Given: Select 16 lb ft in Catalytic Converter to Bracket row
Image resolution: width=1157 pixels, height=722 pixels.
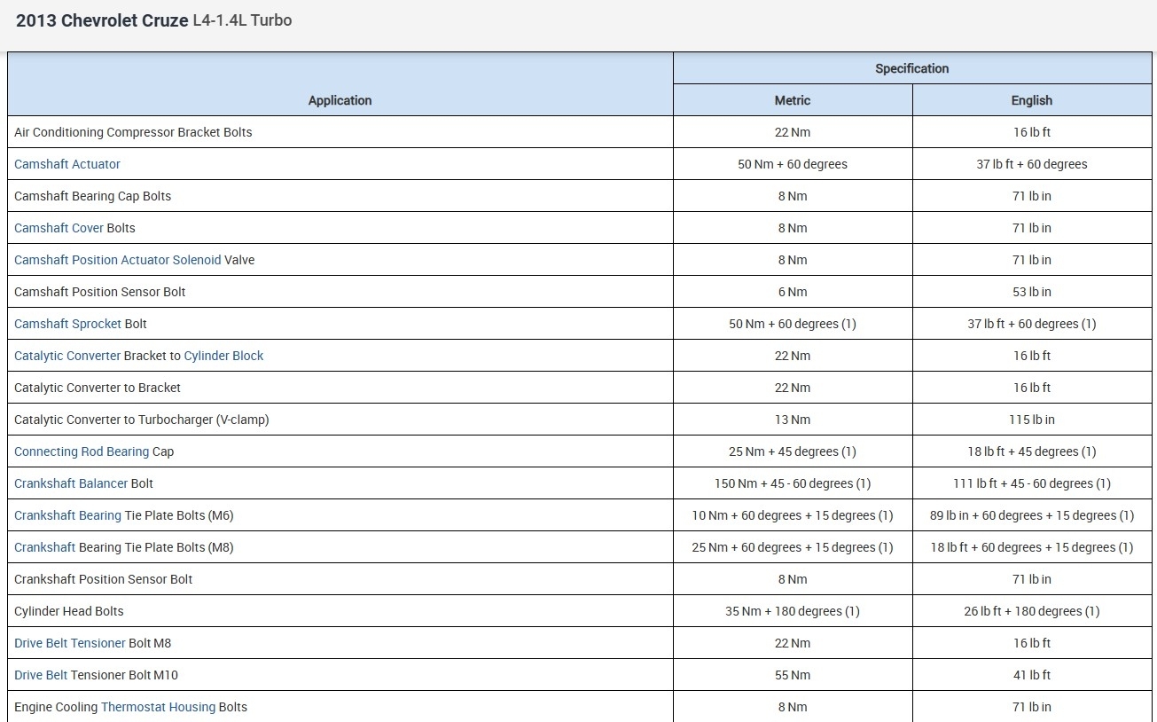Looking at the screenshot, I should 1032,388.
